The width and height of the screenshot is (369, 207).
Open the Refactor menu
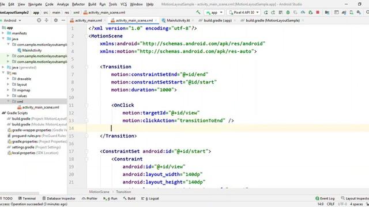click(x=78, y=4)
